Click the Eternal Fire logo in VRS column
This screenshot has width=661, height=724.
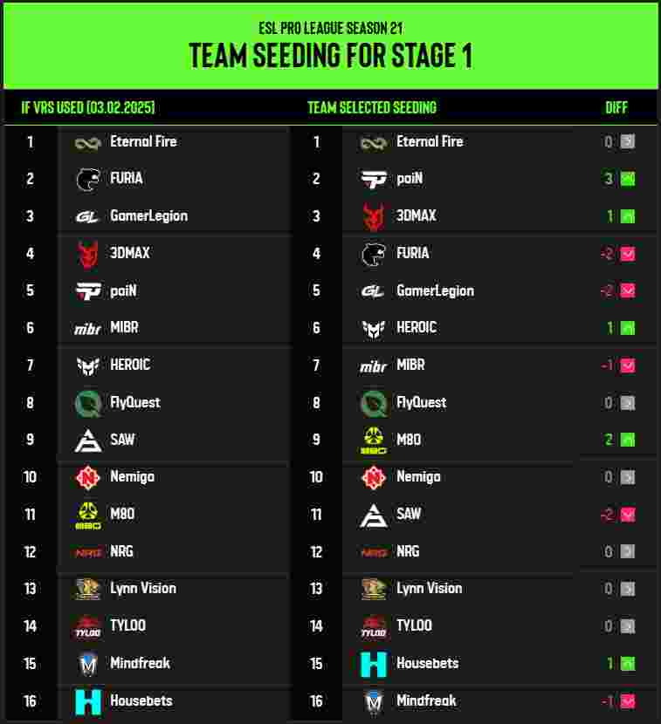88,145
